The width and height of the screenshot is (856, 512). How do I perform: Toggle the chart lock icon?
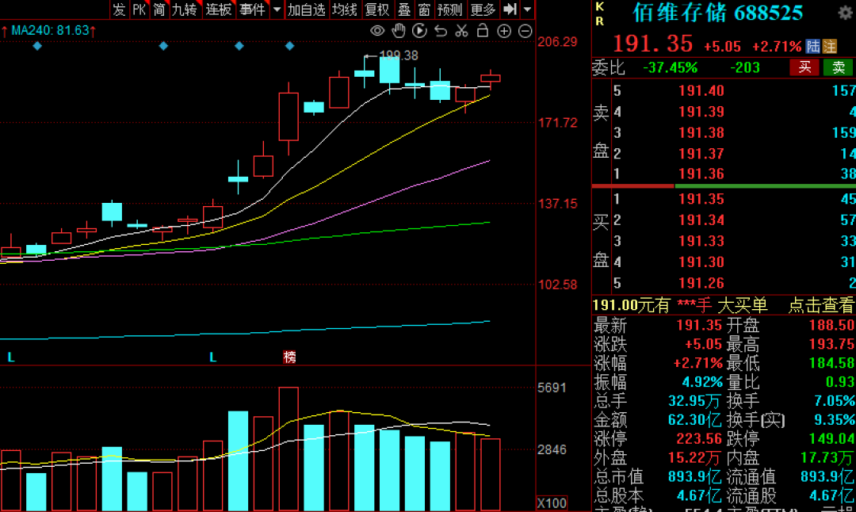(482, 31)
